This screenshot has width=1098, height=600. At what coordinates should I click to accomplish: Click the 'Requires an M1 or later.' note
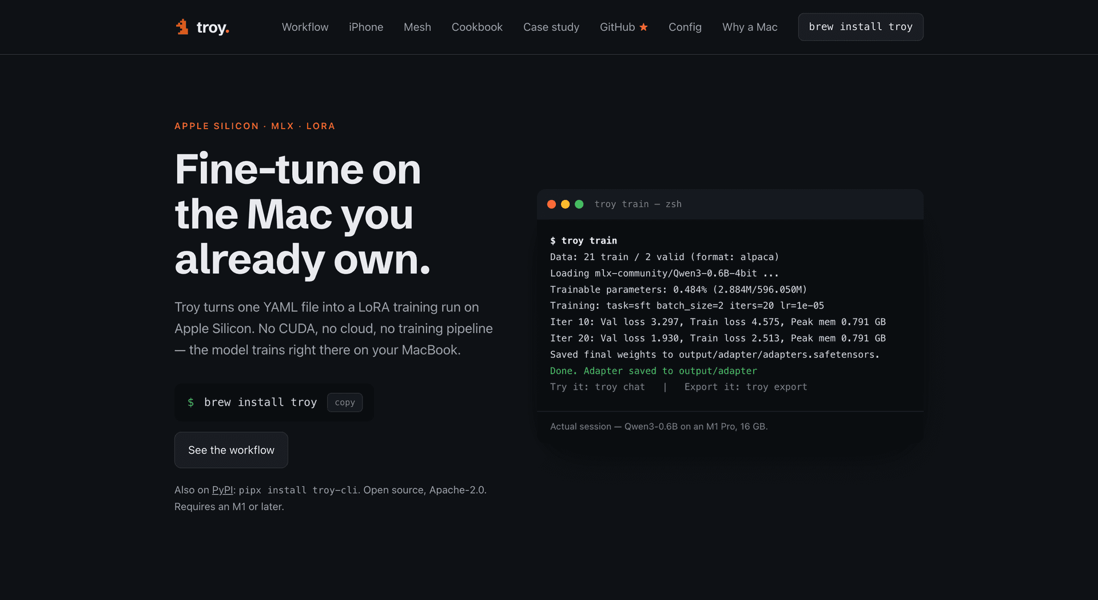[229, 506]
